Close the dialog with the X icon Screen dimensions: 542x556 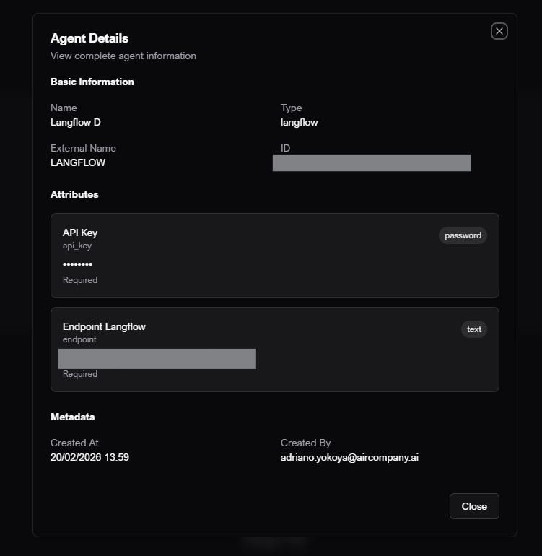[x=499, y=31]
